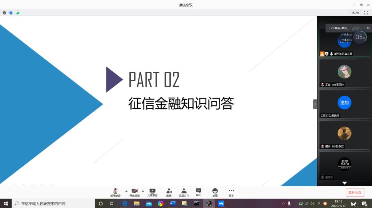Open the 成员(77) members list
This screenshot has height=208, width=372.
pyautogui.click(x=184, y=192)
